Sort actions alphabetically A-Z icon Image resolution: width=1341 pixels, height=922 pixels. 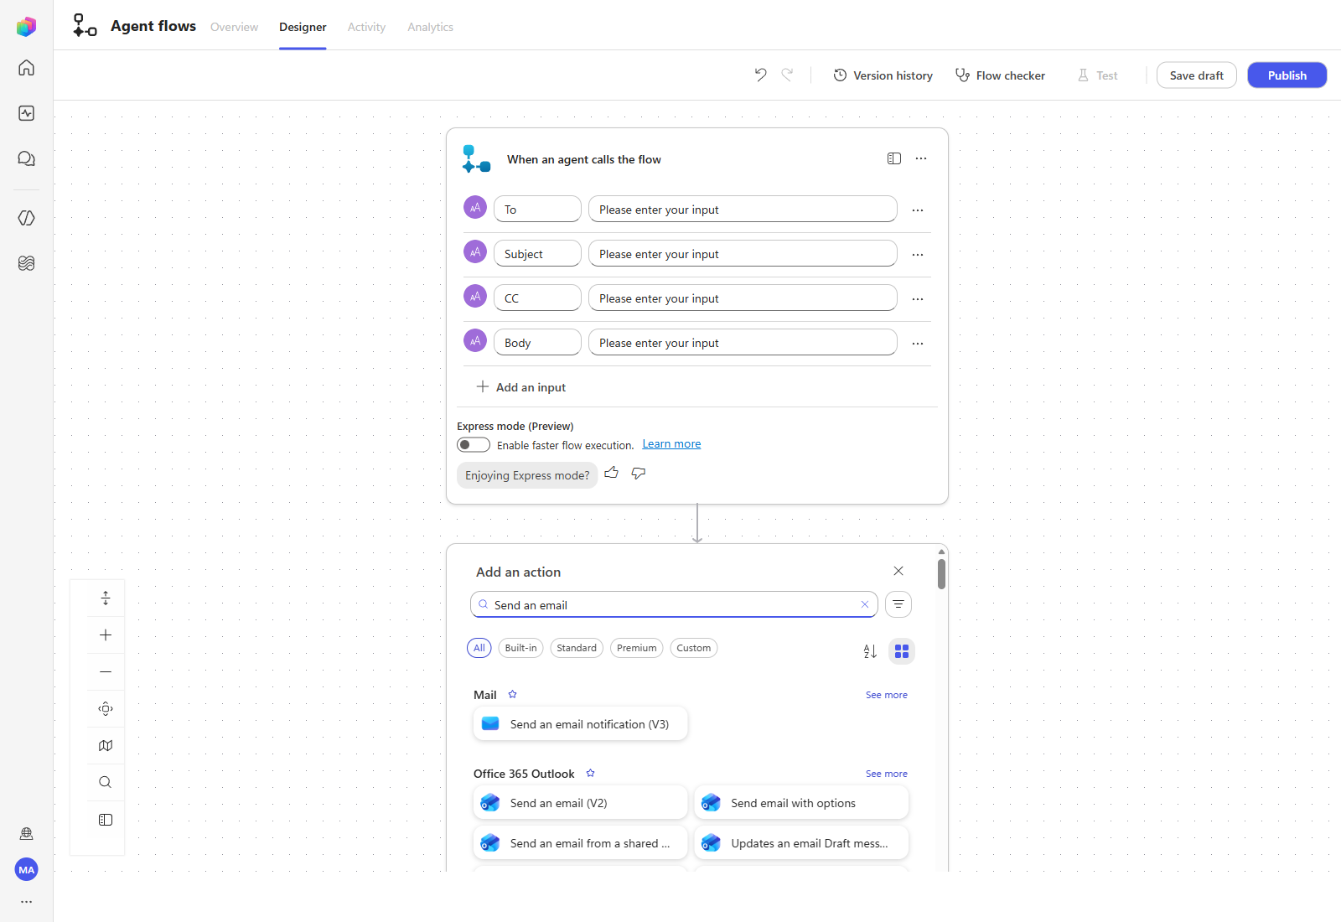870,651
